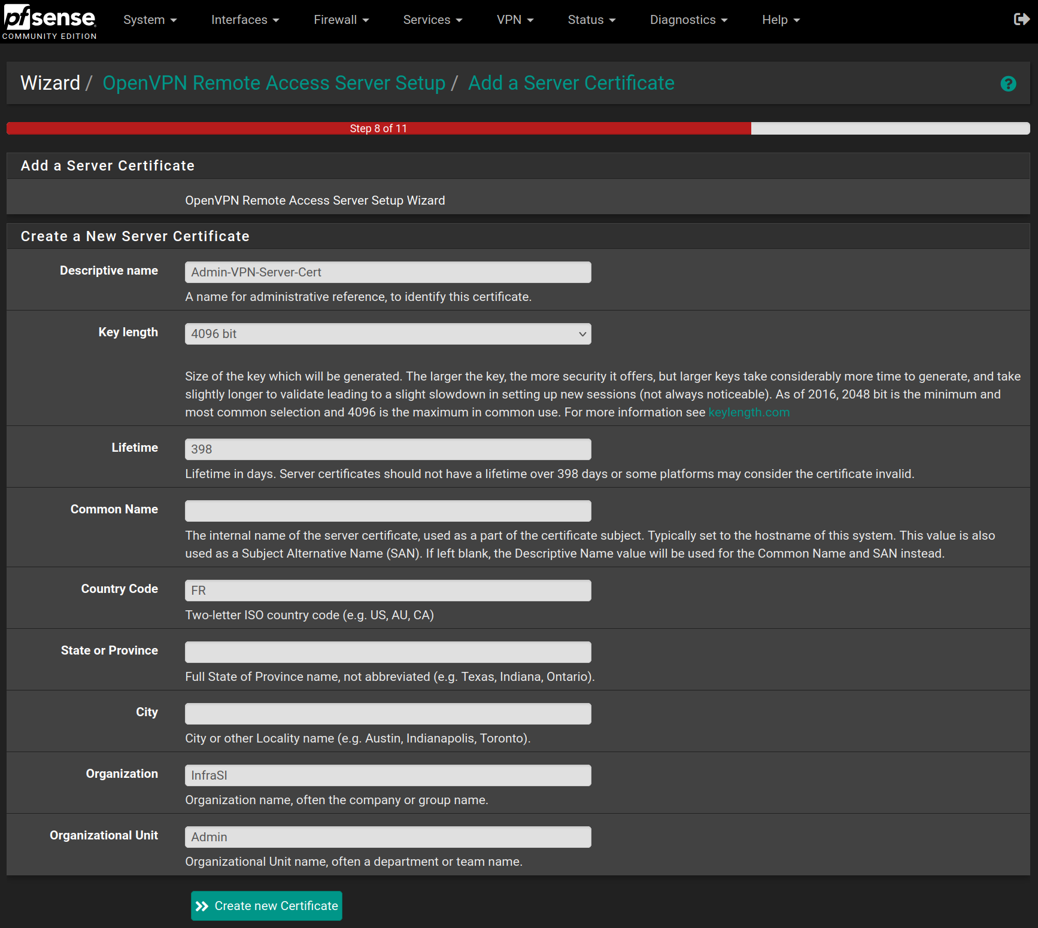Open the Interfaces menu
Viewport: 1038px width, 928px height.
click(245, 20)
